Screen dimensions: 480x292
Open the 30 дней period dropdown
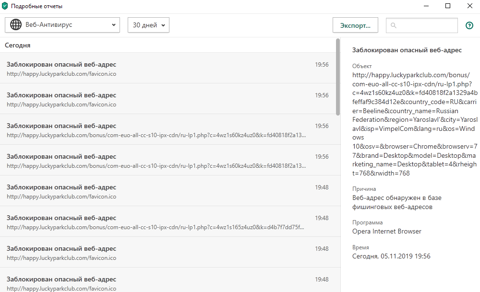coord(148,25)
